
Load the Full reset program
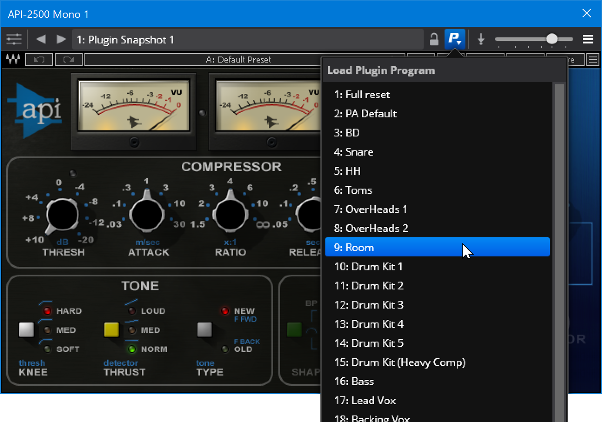point(438,94)
